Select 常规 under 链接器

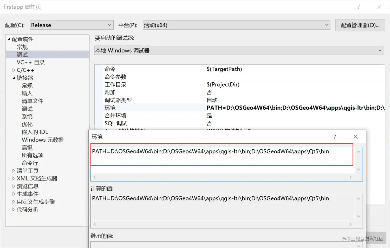[x=27, y=85]
